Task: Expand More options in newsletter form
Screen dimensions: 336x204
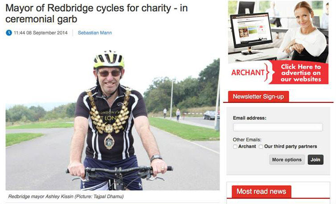Action: click(287, 160)
